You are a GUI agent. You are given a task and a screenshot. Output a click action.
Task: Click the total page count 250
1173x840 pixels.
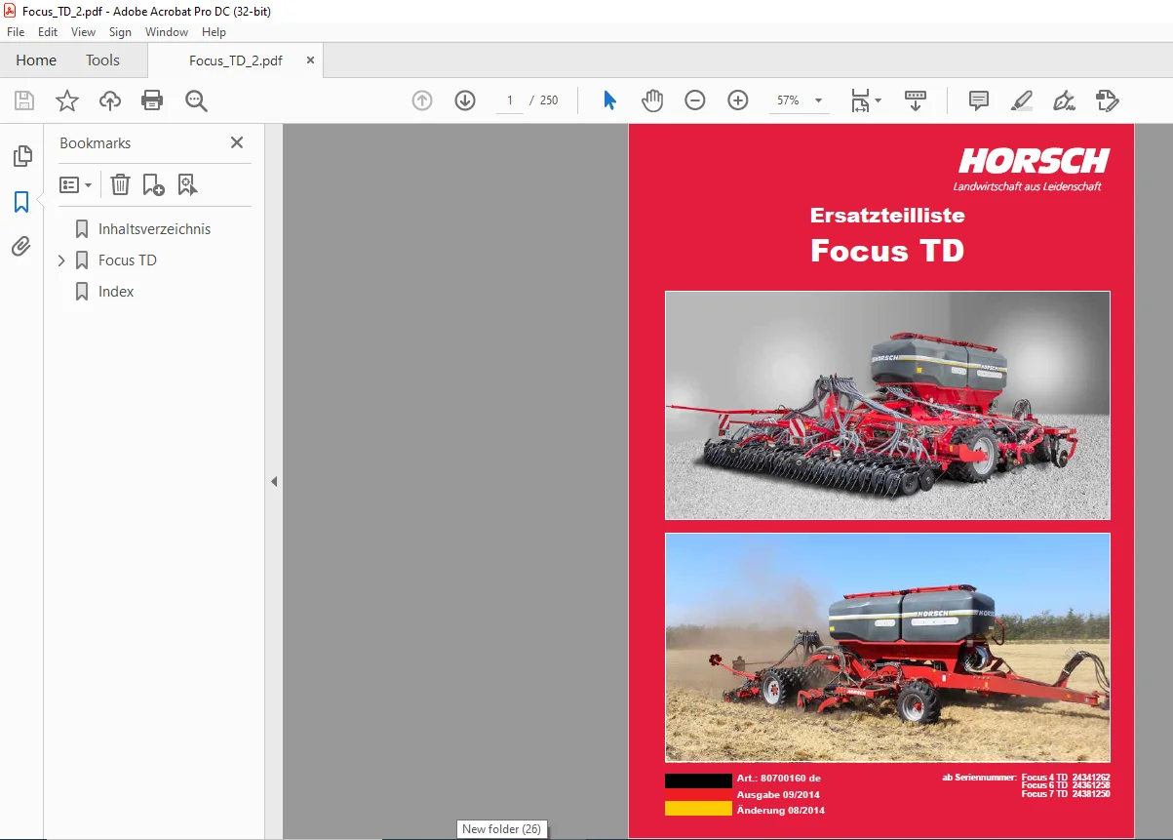[x=549, y=100]
